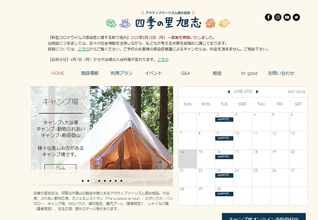Click the キャンプ場オンライン予約受付中 button
Screen dimensions: 318x220
coord(263,218)
